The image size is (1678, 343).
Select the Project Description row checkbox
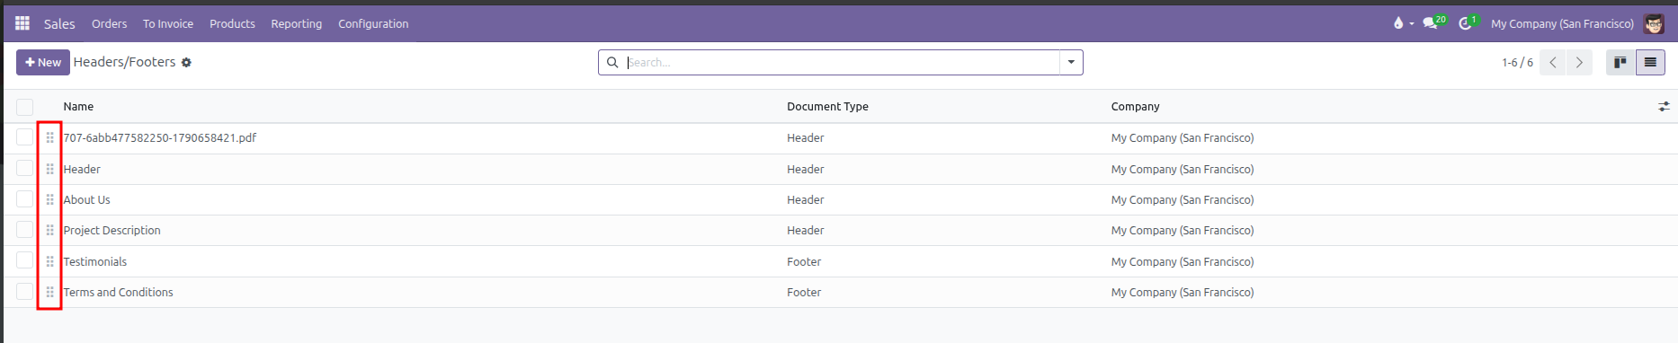(x=24, y=230)
